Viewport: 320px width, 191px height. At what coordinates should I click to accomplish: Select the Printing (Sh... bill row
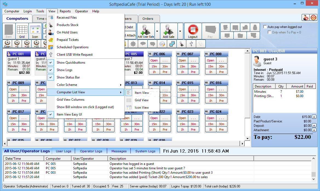tap(284, 96)
